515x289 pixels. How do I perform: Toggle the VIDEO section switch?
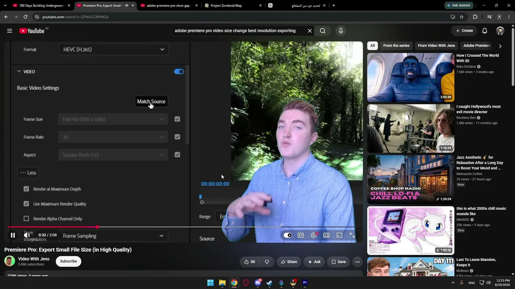(179, 71)
